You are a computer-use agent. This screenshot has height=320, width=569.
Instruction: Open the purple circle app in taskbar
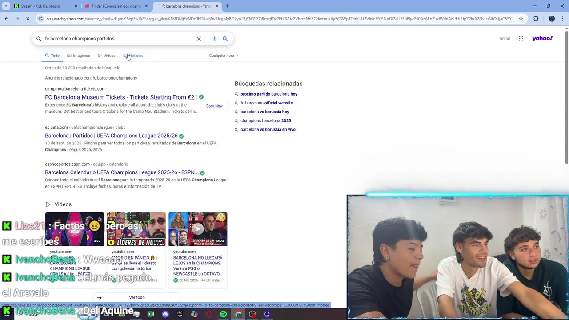[267, 314]
